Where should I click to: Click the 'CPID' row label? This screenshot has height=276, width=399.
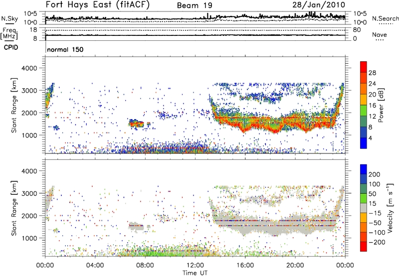click(11, 47)
